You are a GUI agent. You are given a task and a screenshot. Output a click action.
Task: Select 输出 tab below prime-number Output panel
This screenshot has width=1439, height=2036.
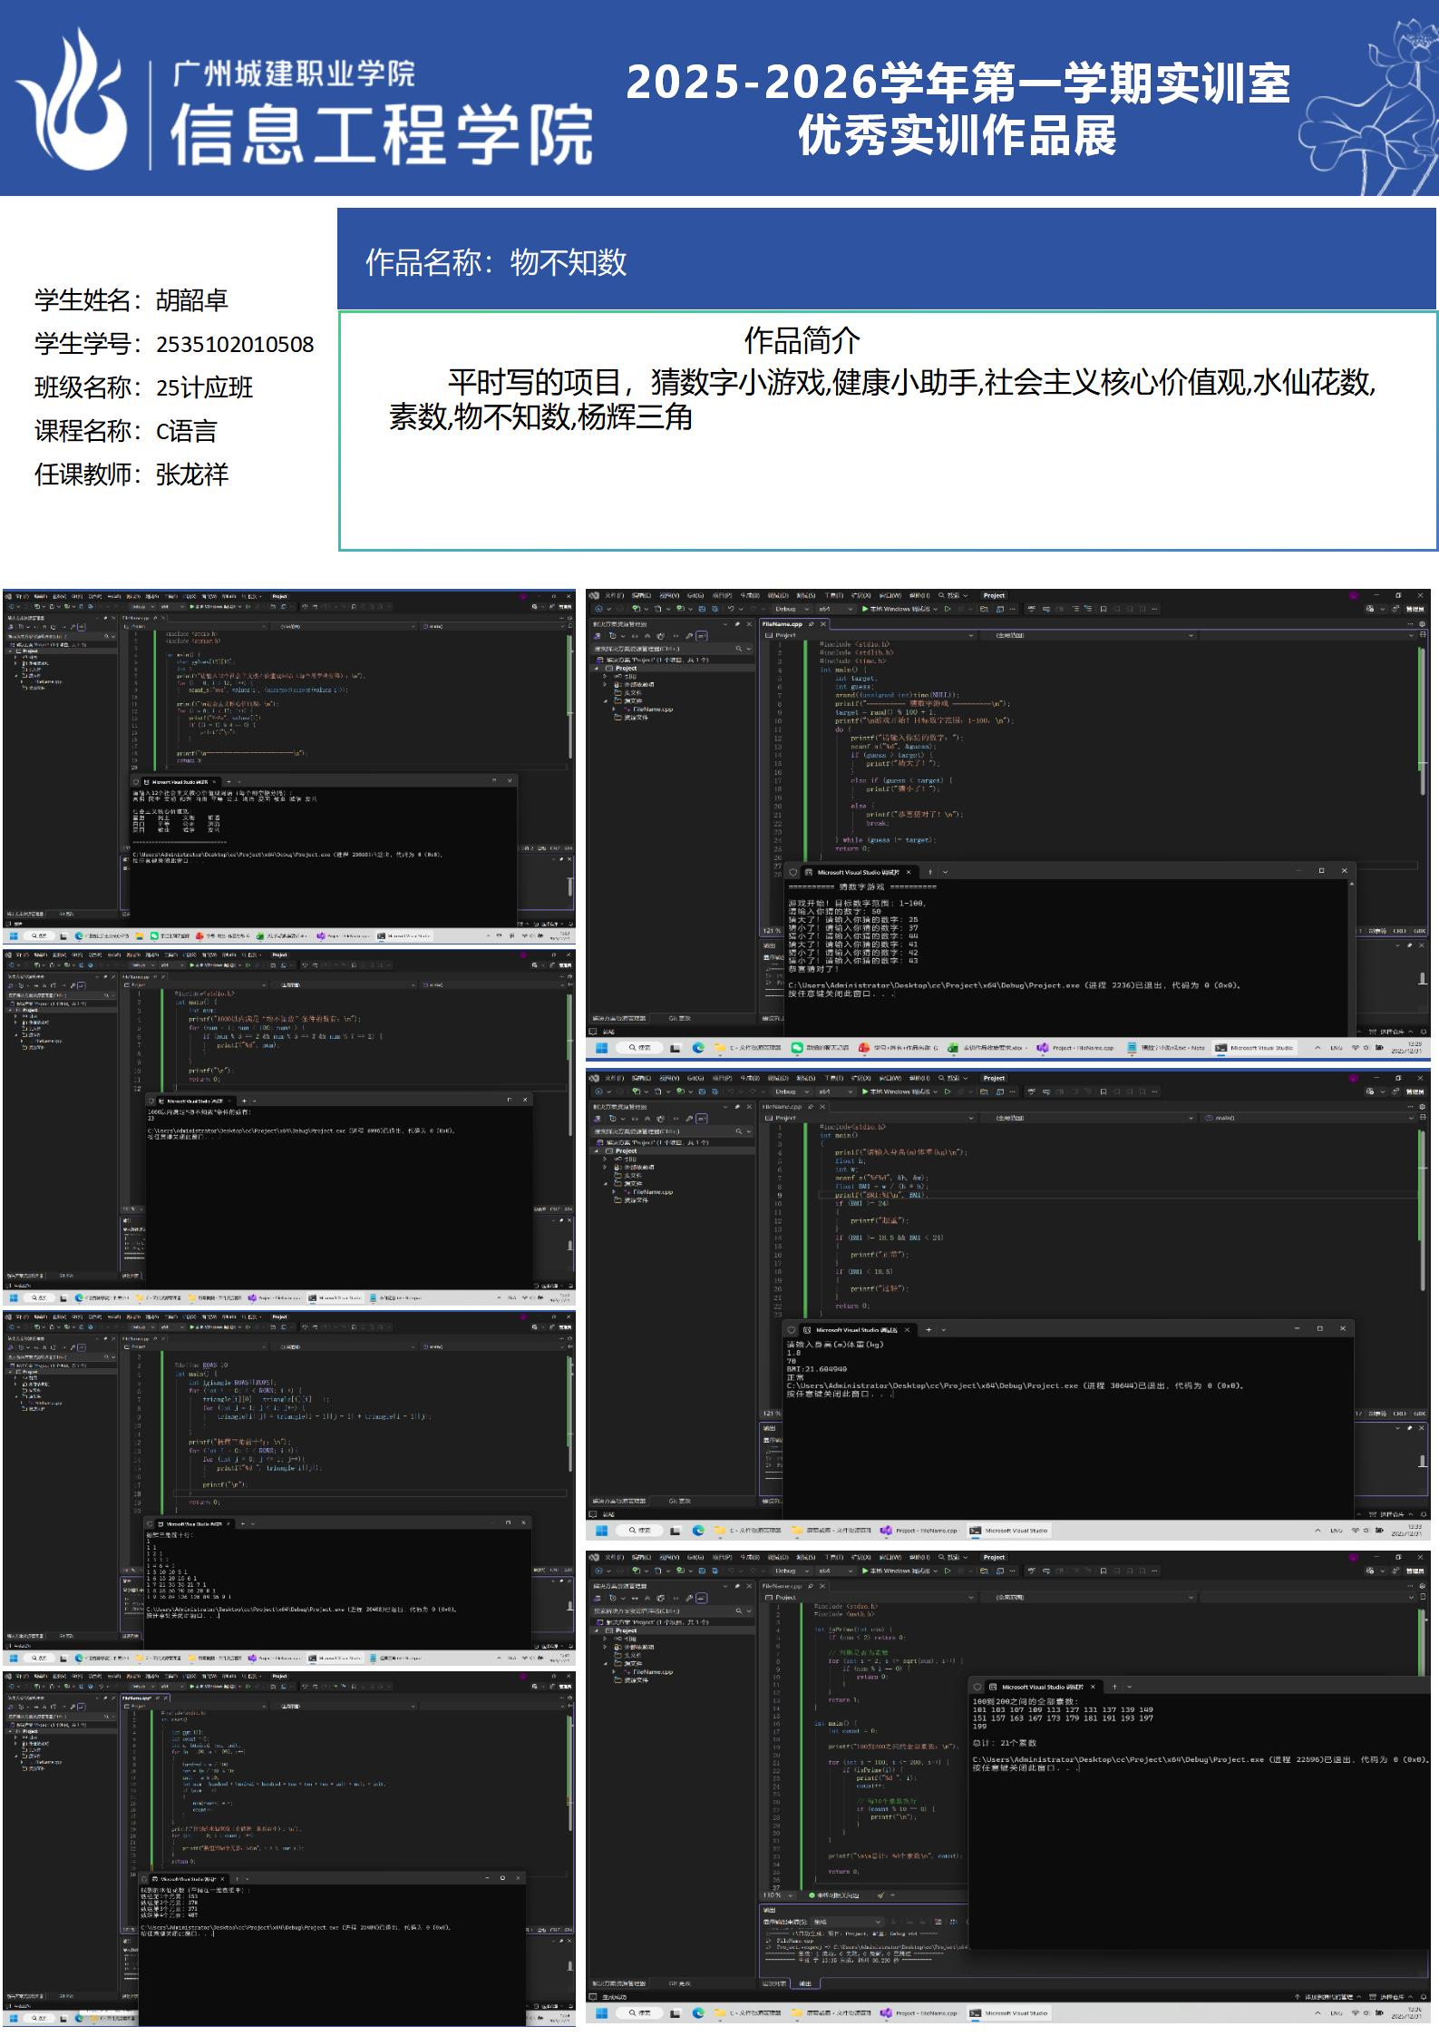805,1983
